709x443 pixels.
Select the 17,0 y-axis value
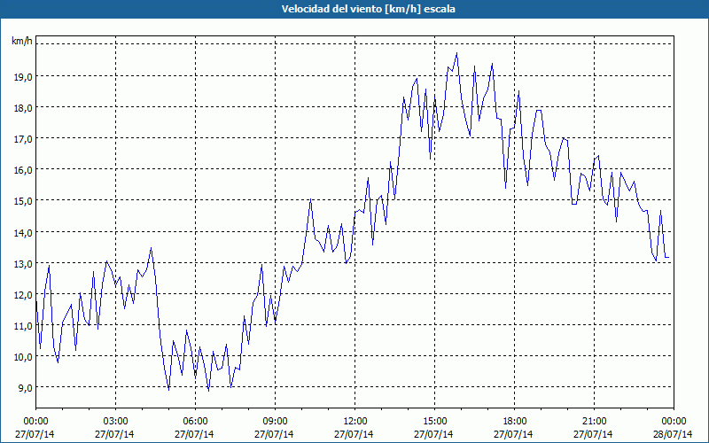23,139
